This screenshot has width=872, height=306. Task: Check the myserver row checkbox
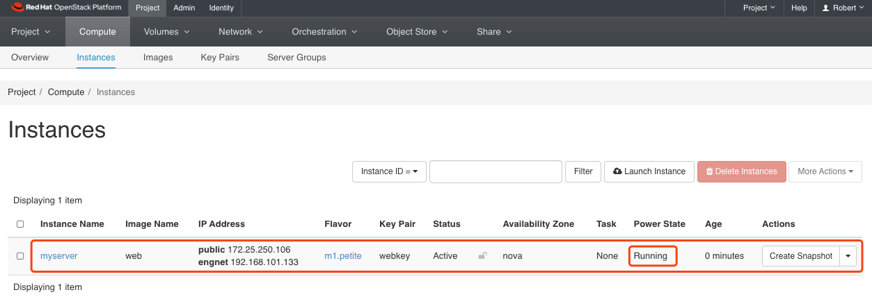tap(20, 256)
